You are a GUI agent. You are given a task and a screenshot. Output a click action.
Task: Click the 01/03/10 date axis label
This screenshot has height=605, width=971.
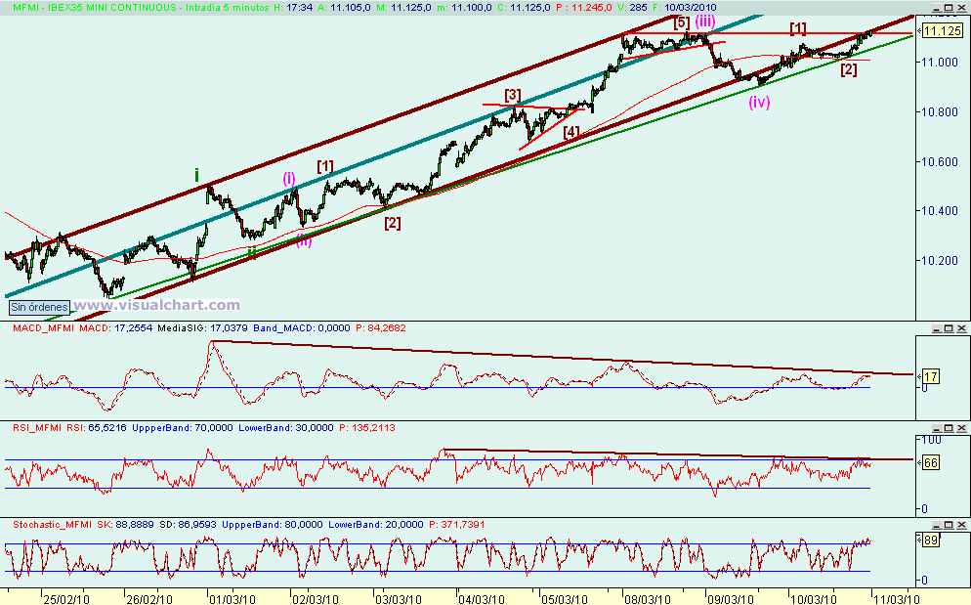232,599
